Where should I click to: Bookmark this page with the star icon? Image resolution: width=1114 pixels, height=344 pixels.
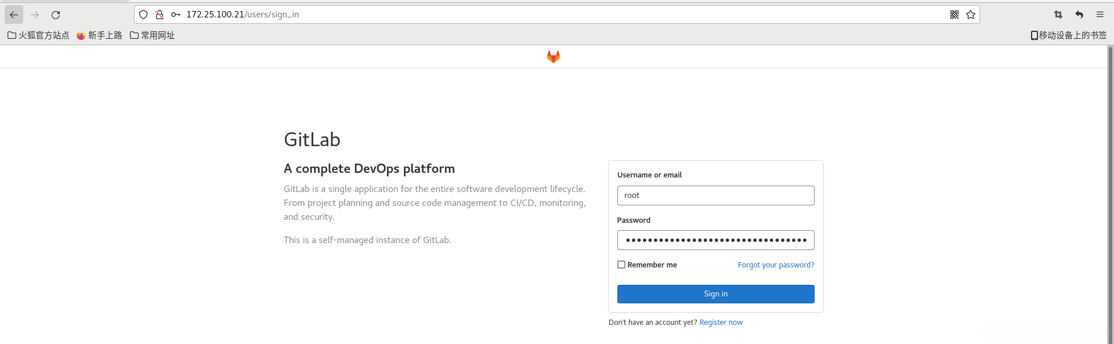pyautogui.click(x=971, y=15)
